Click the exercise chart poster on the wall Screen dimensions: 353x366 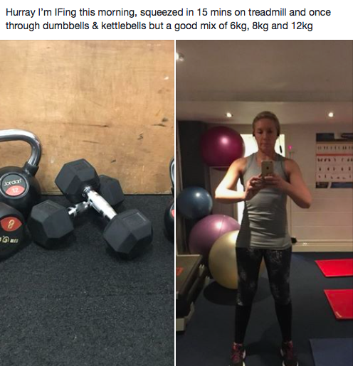pyautogui.click(x=334, y=161)
